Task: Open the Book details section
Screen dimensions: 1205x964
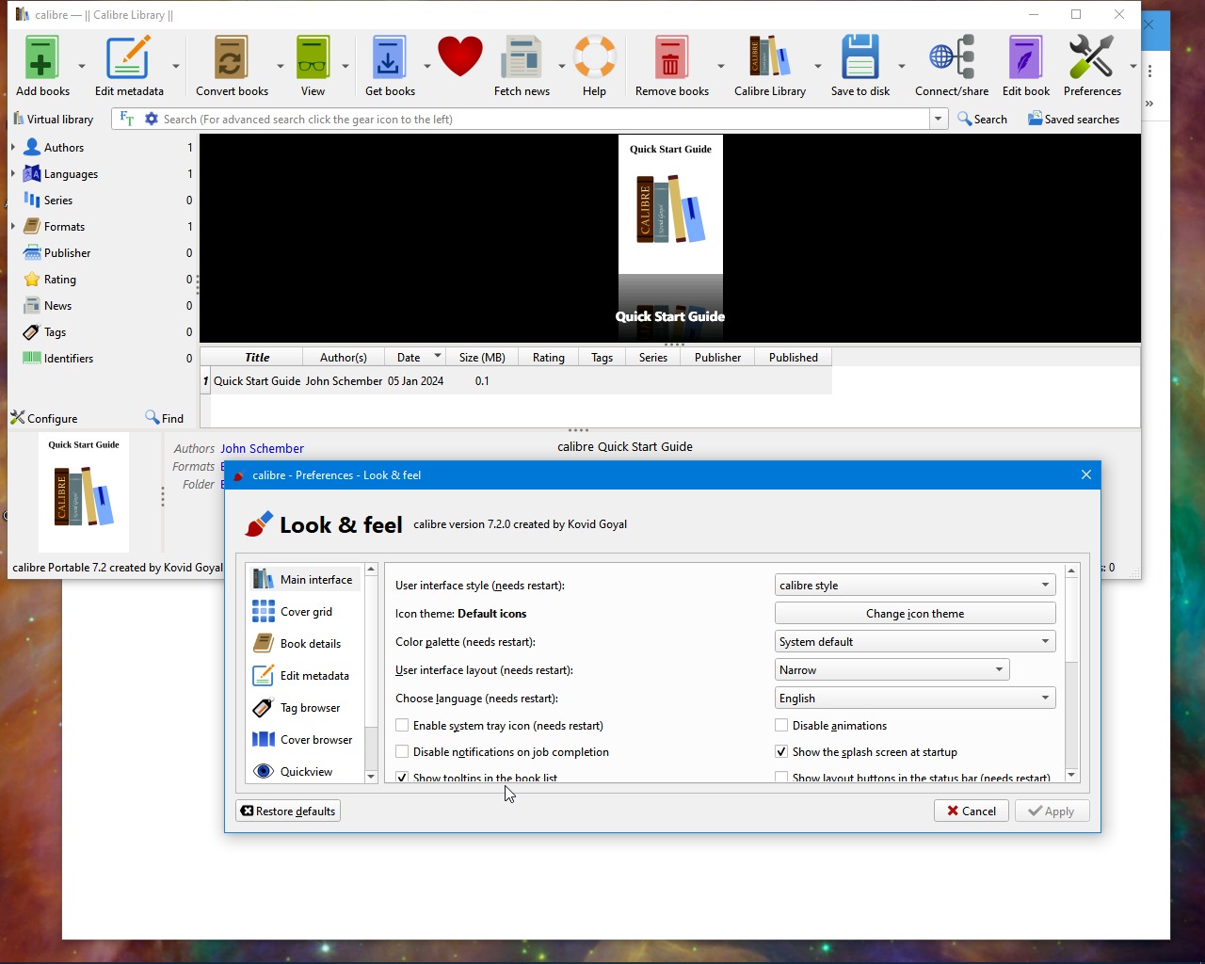Action: point(304,644)
